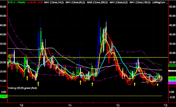
Task: Click the magenta 14.20 price tag
Action: click(x=172, y=83)
